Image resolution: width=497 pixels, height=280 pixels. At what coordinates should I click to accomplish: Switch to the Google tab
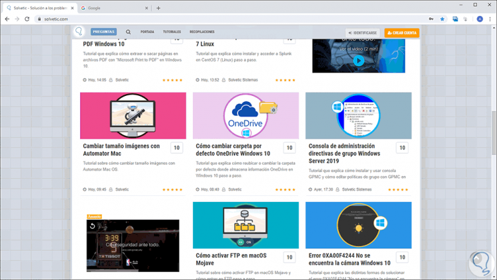coord(114,8)
